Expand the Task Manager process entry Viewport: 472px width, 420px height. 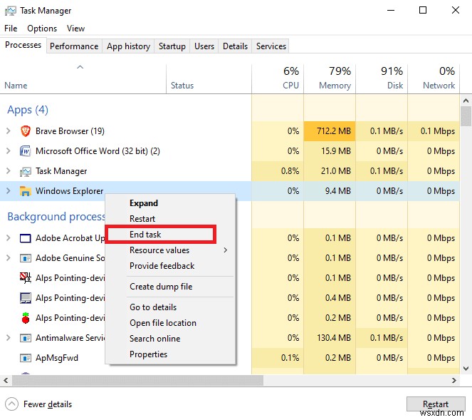[x=9, y=171]
